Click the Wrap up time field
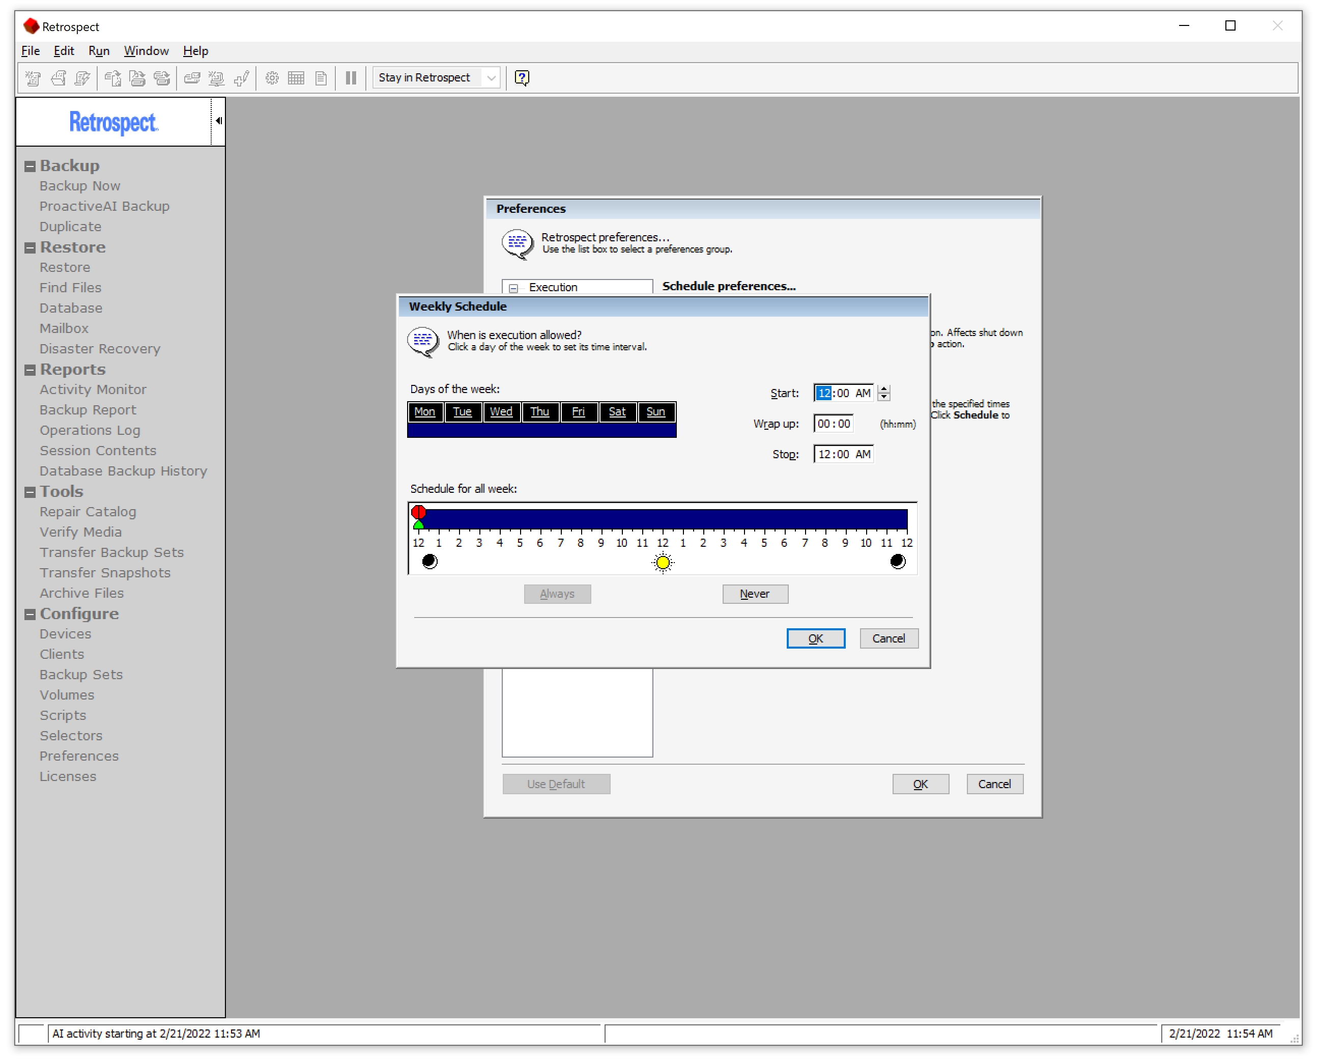Image resolution: width=1318 pixels, height=1060 pixels. (834, 424)
